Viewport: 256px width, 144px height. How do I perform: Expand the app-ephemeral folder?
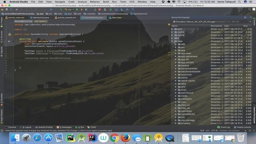176,56
